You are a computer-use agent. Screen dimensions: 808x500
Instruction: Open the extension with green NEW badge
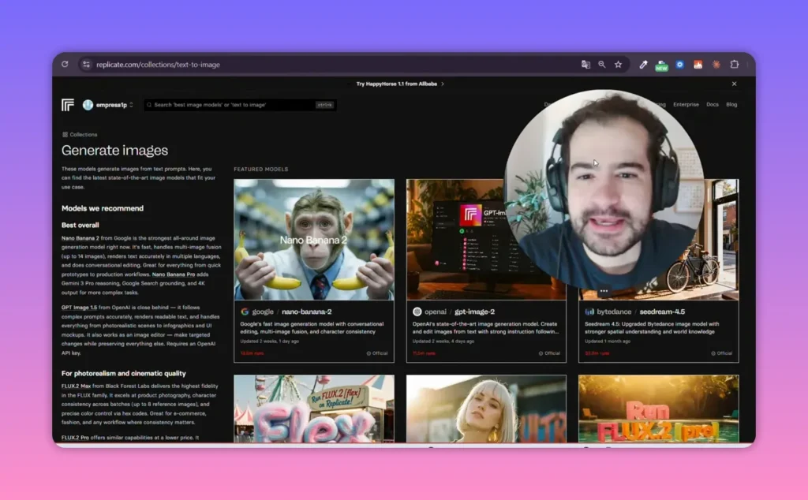661,65
